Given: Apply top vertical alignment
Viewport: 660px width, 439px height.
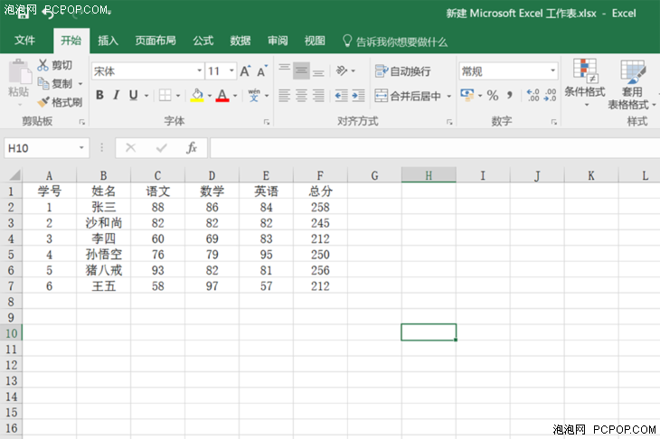Looking at the screenshot, I should point(285,70).
